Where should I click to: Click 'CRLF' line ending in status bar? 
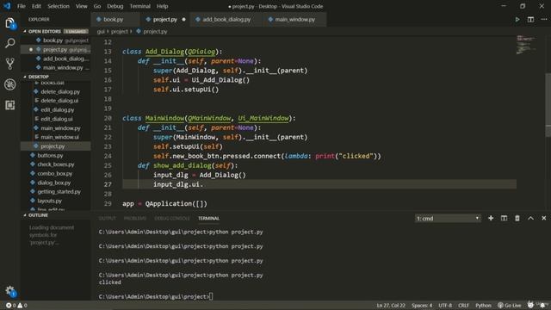463,306
